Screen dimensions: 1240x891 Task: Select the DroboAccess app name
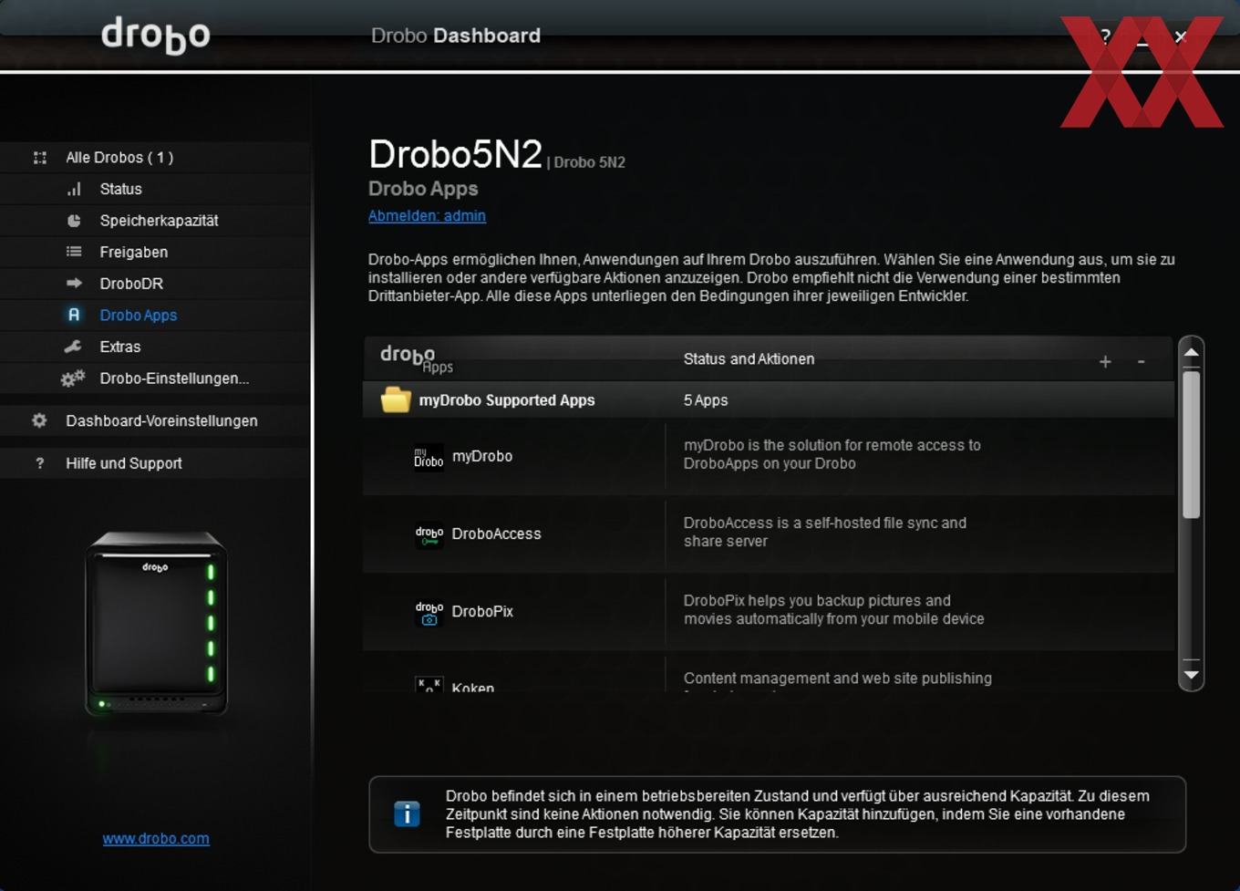[x=496, y=534]
